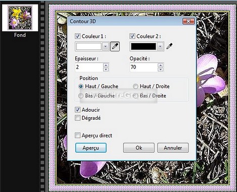
Task: Decrease Epaisseur with the down arrow
Action: click(106, 69)
